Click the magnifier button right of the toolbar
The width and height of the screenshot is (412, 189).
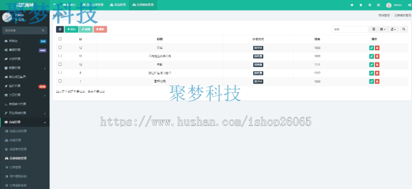pyautogui.click(x=404, y=29)
